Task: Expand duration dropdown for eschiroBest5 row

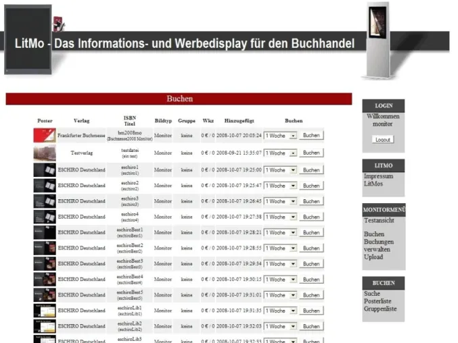Action: pyautogui.click(x=280, y=295)
